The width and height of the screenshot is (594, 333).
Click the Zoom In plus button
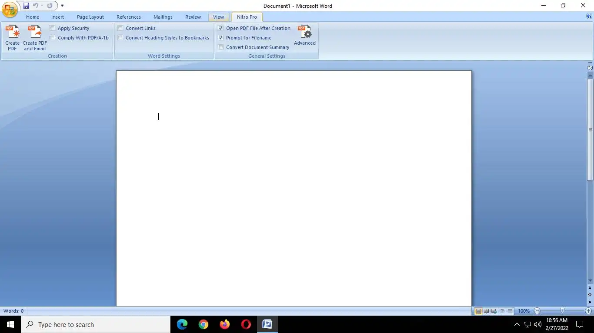[588, 311]
